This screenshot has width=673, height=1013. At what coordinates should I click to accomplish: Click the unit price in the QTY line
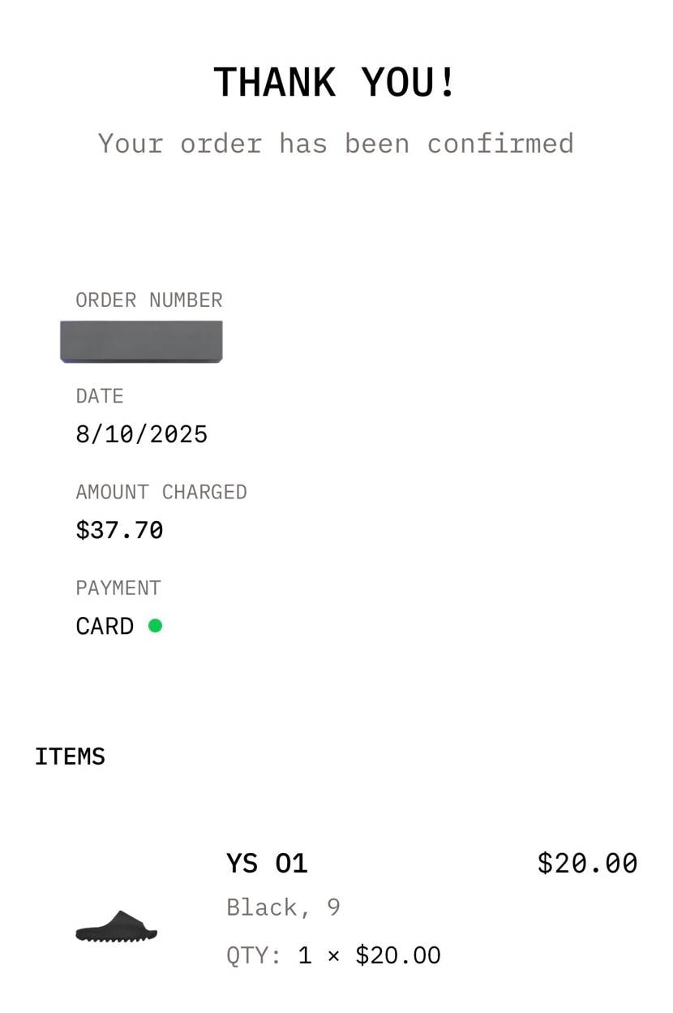pyautogui.click(x=398, y=955)
